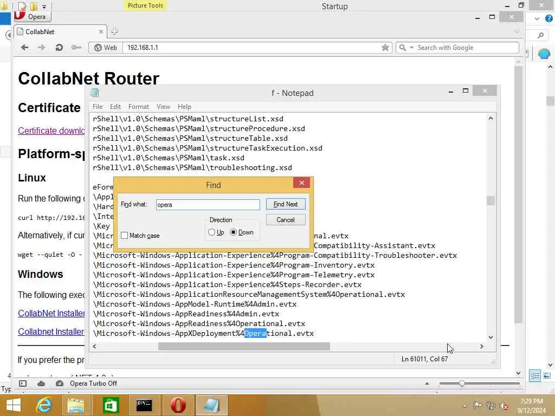The width and height of the screenshot is (555, 416).
Task: Open File Explorer from taskbar
Action: [76, 405]
